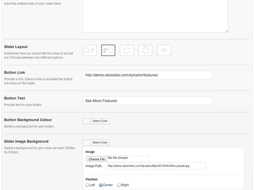Image resolution: width=254 pixels, height=190 pixels.
Task: Choose the centered text-only slider layout
Action: click(164, 50)
